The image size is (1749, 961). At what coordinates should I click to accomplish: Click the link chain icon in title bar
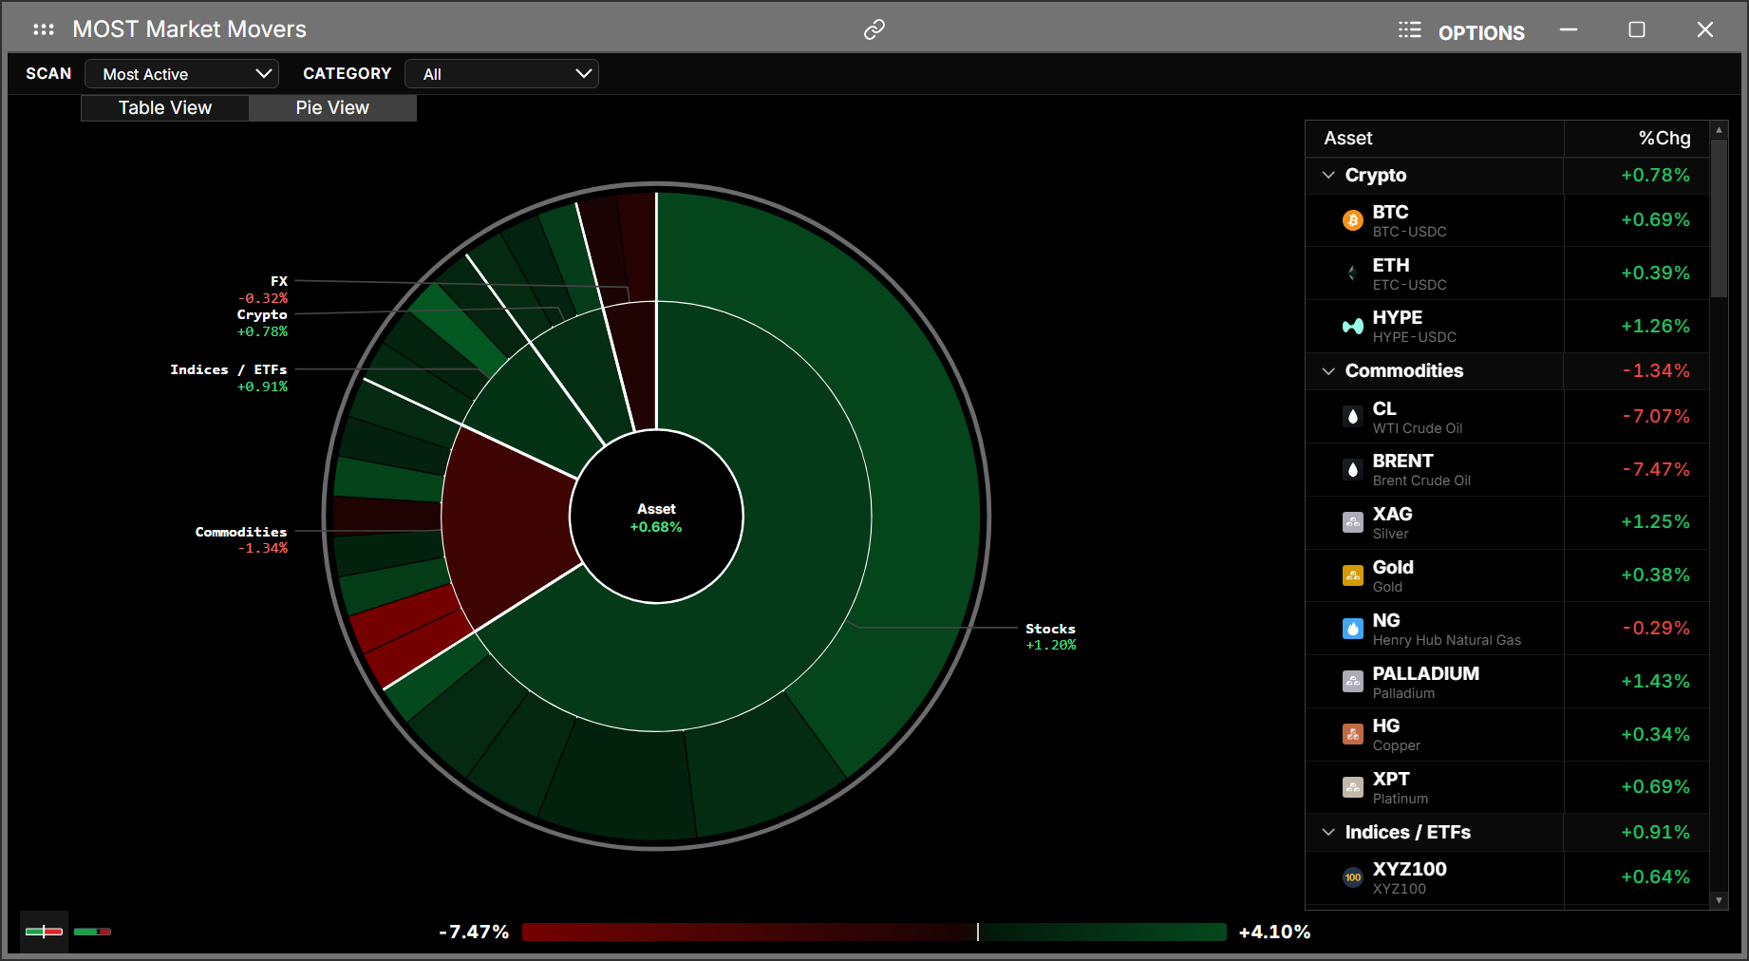point(874,29)
